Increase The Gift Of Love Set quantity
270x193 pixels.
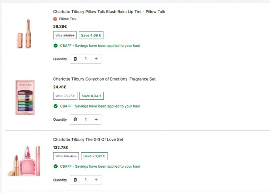click(96, 180)
